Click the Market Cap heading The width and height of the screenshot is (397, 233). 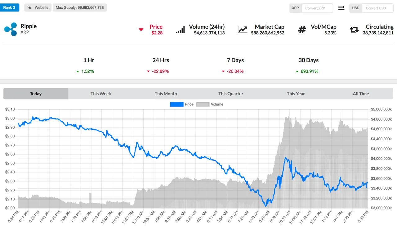point(270,27)
